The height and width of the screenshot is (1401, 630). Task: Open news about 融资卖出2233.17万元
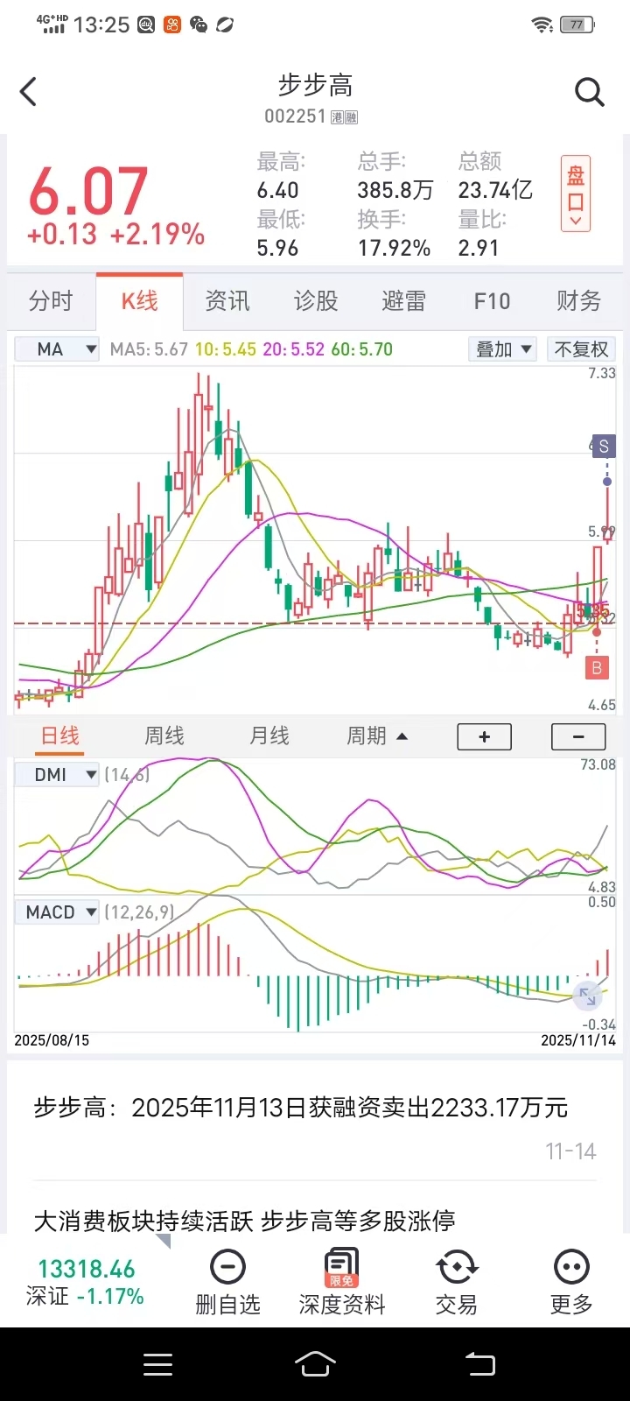(x=301, y=1108)
